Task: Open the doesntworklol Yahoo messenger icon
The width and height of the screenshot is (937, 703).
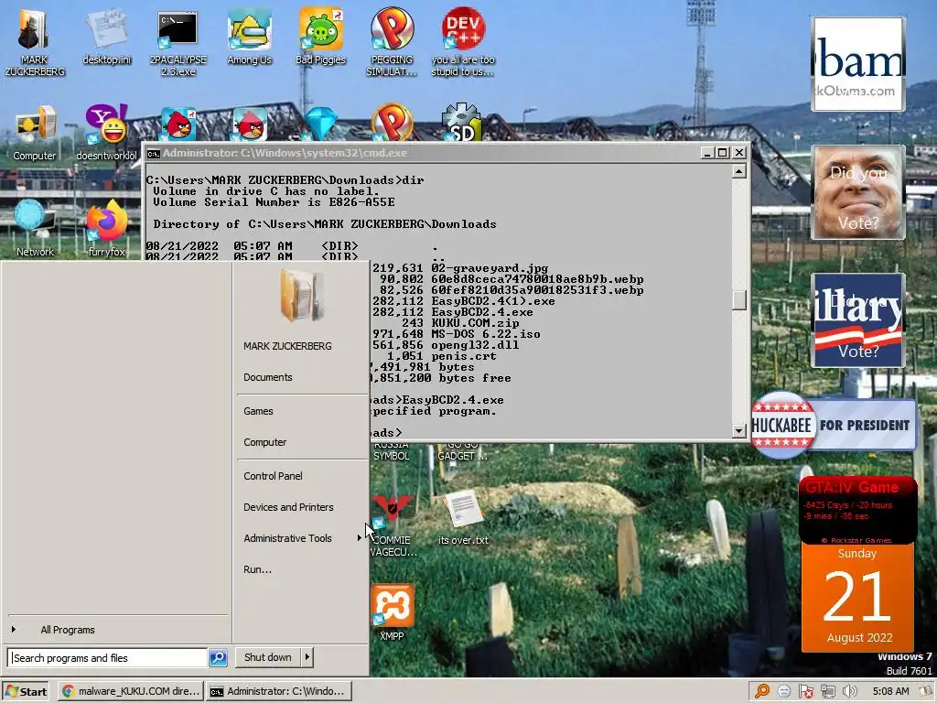Action: coord(106,133)
